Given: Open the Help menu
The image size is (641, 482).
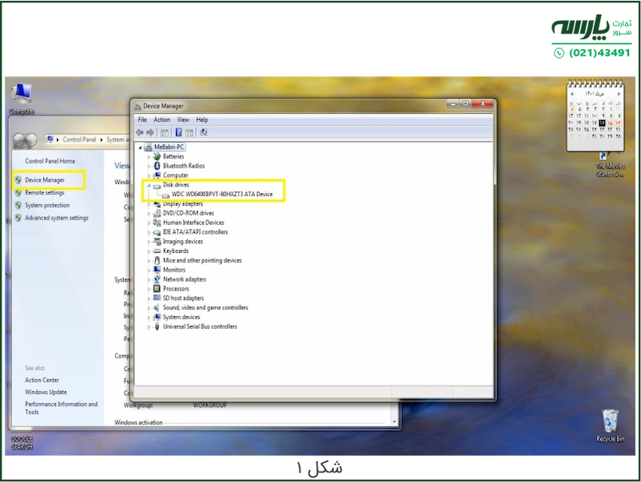Looking at the screenshot, I should (202, 120).
